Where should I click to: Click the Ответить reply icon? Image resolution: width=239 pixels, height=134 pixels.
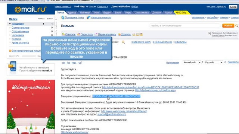click(63, 35)
